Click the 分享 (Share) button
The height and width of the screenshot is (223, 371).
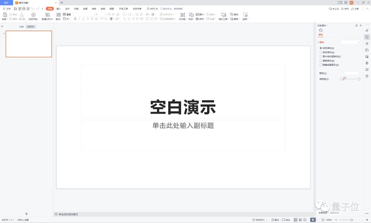tap(355, 9)
